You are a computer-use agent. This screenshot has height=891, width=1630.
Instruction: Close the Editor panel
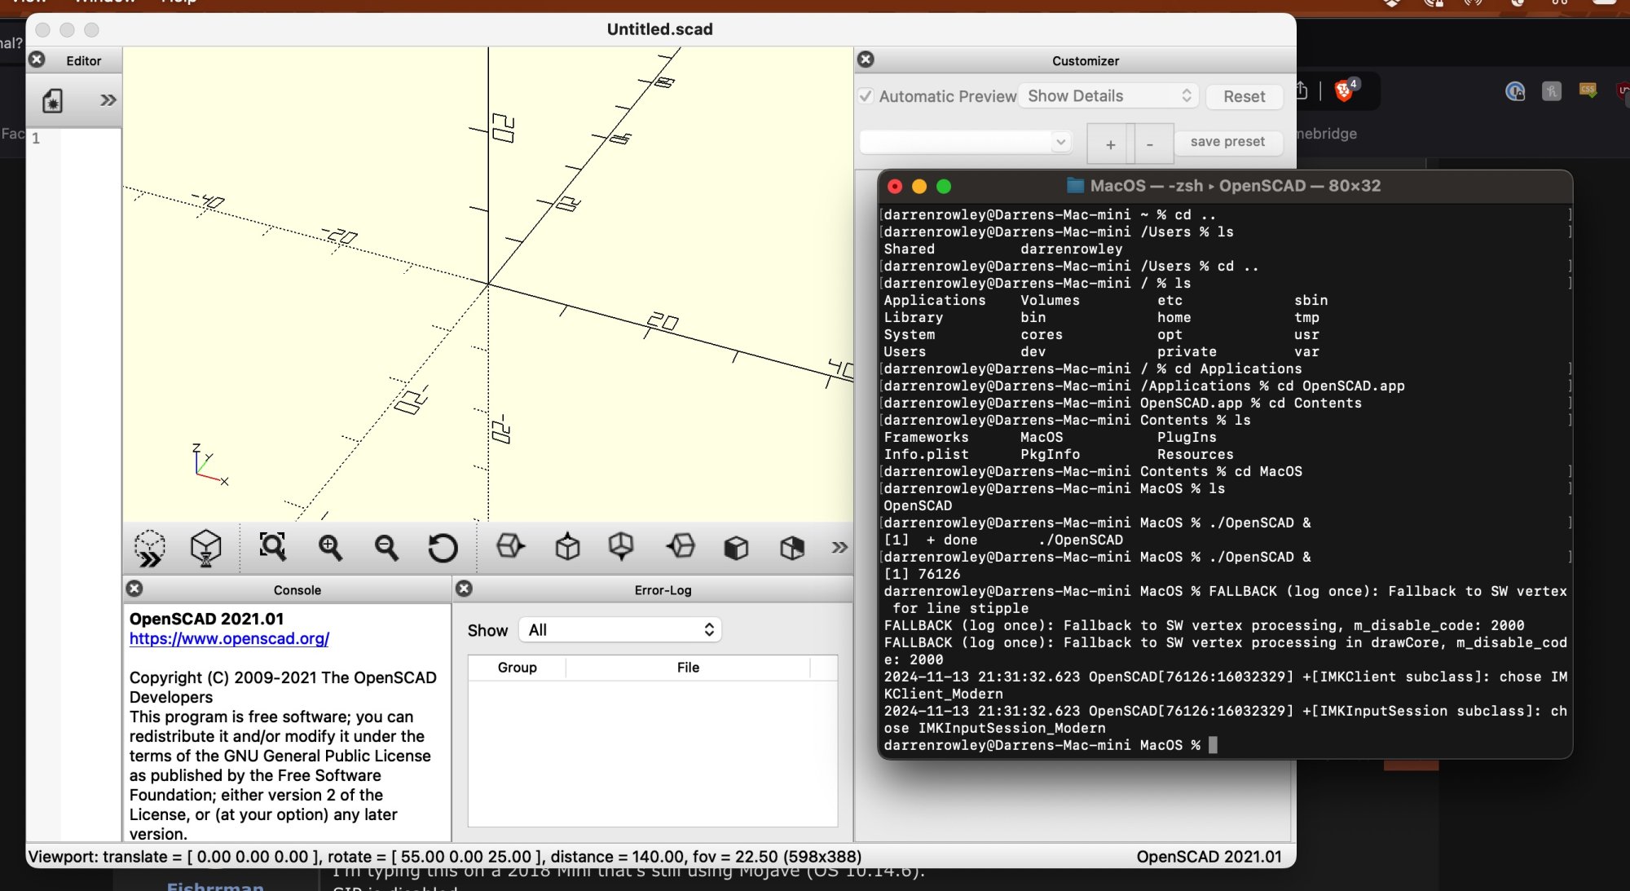pos(37,60)
